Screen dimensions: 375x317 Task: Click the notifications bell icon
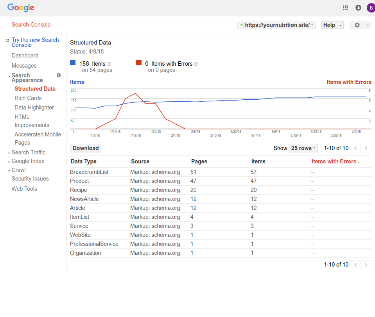click(358, 7)
